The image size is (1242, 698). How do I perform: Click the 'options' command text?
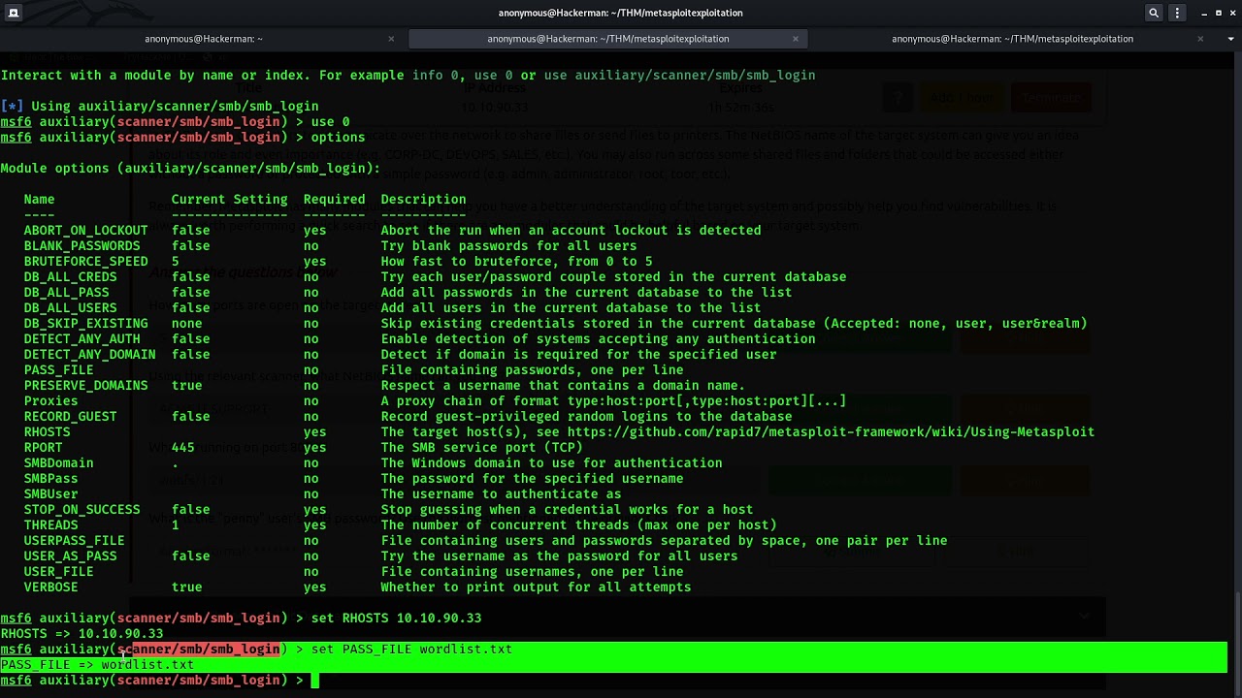coord(338,138)
